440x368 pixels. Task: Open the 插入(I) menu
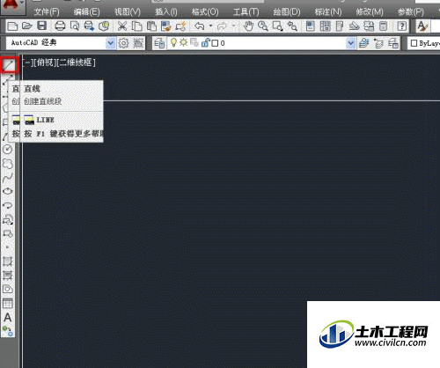click(x=166, y=12)
